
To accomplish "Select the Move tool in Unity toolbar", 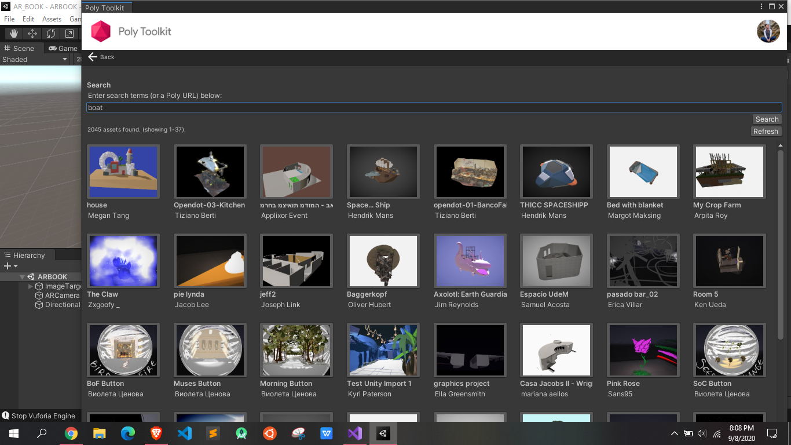I will click(x=32, y=34).
